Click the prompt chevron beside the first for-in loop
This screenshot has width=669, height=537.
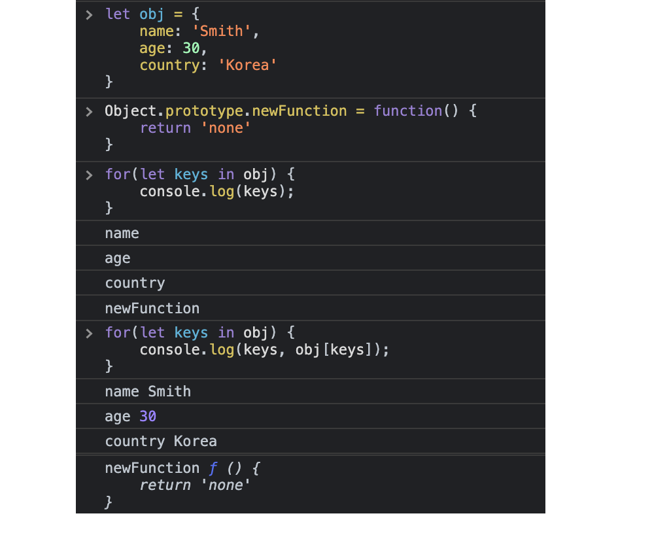coord(88,174)
